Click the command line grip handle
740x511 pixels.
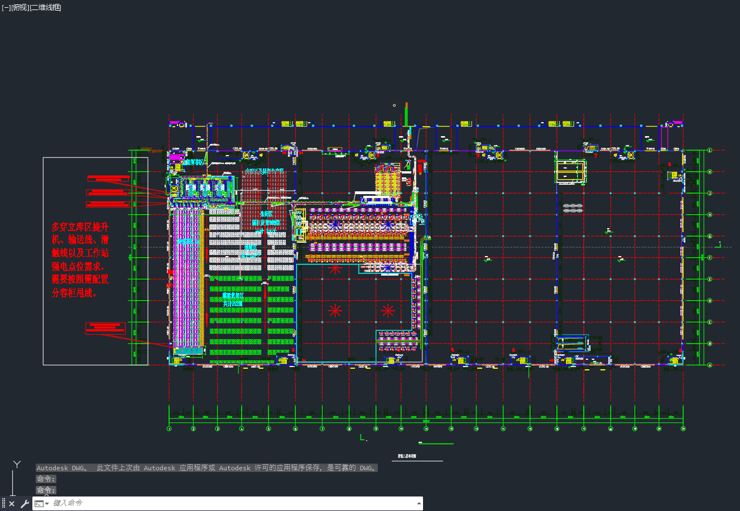click(3, 504)
